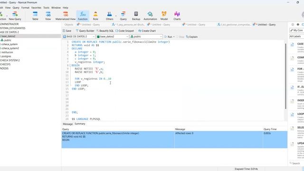Open the public schema dropdown
304x171 pixels.
[146, 37]
